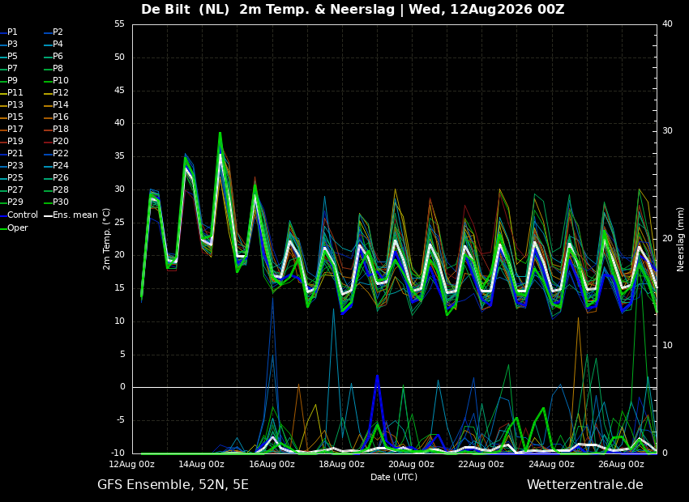The height and width of the screenshot is (502, 689).
Task: Click the 18Aug 00z date tick label
Action: click(342, 464)
